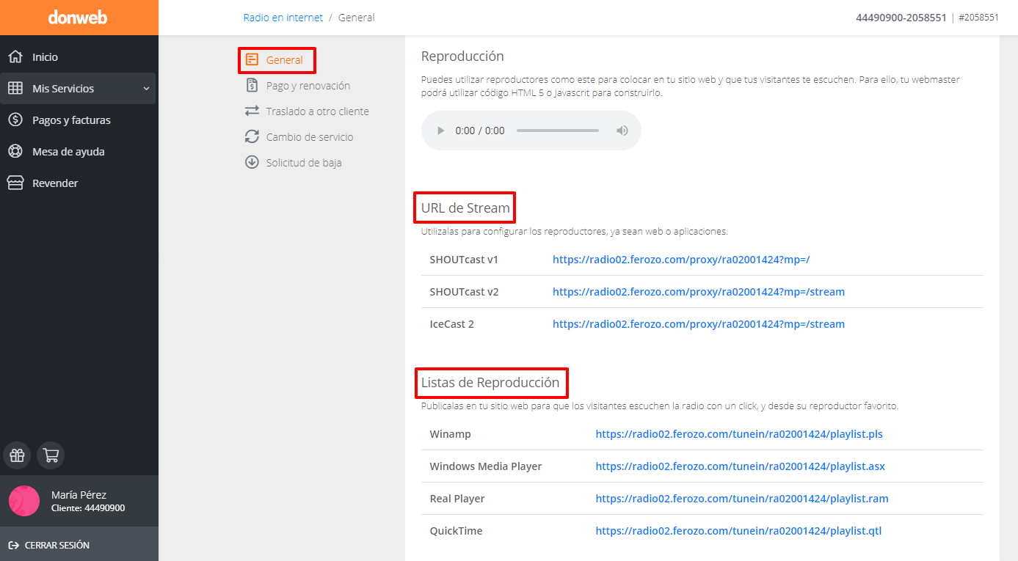Screen dimensions: 1018x561
Task: Click the Traslado a otro cliente arrows icon
Action: [x=252, y=111]
